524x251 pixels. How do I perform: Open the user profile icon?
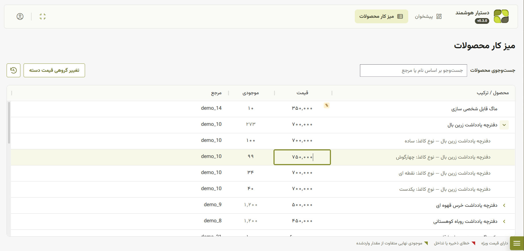[20, 16]
